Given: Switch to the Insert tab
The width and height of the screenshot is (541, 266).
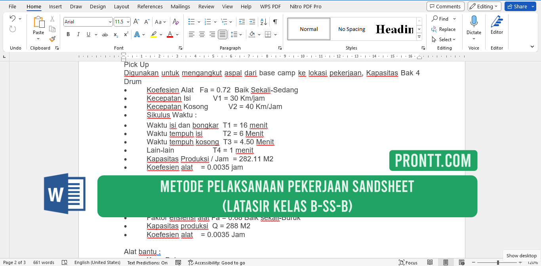Looking at the screenshot, I should point(55,6).
